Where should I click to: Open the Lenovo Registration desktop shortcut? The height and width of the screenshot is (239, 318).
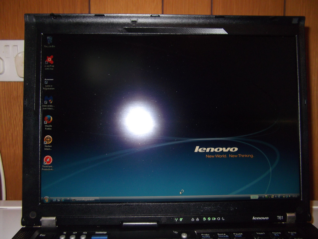49,84
